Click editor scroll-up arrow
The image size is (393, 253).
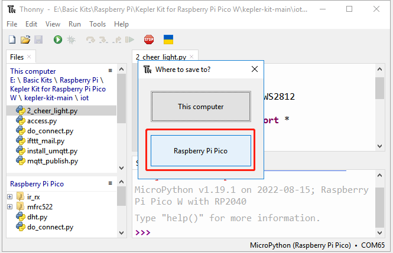click(380, 69)
